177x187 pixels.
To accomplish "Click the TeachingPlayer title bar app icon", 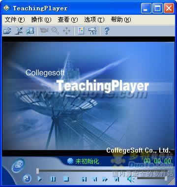I will point(6,8).
